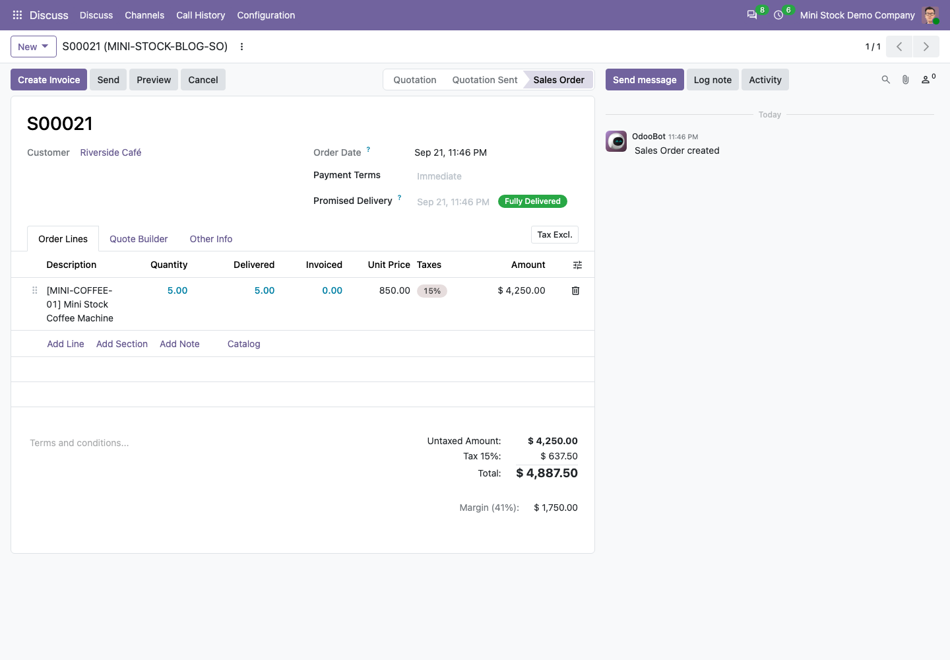Switch to the Quote Builder tab
The image size is (950, 660).
[x=139, y=239]
